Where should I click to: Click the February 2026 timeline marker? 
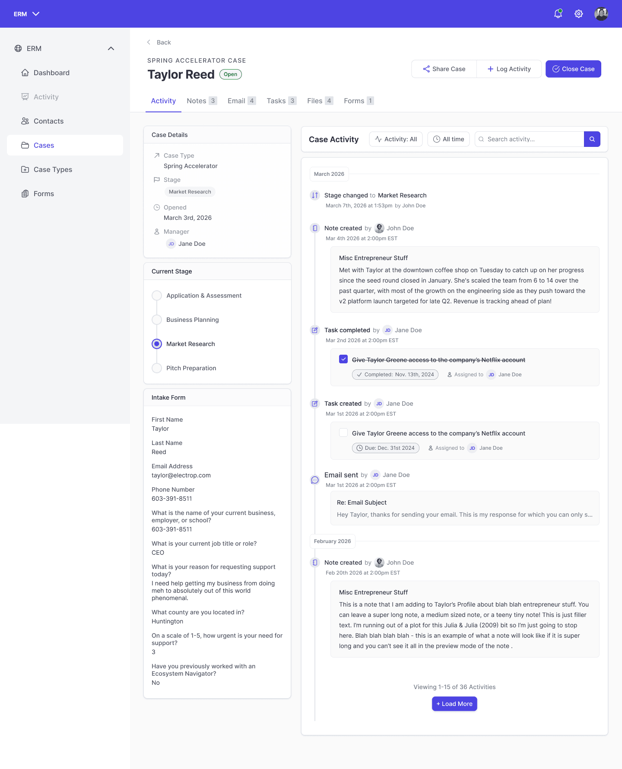click(x=332, y=541)
